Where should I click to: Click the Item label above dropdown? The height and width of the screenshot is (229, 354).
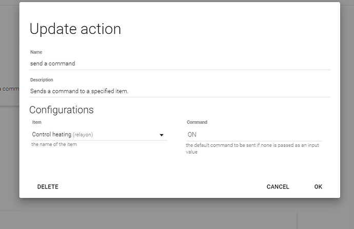point(36,122)
